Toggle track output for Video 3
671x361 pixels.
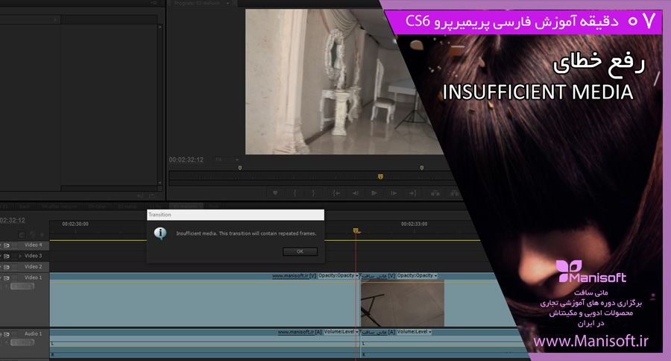pos(7,256)
